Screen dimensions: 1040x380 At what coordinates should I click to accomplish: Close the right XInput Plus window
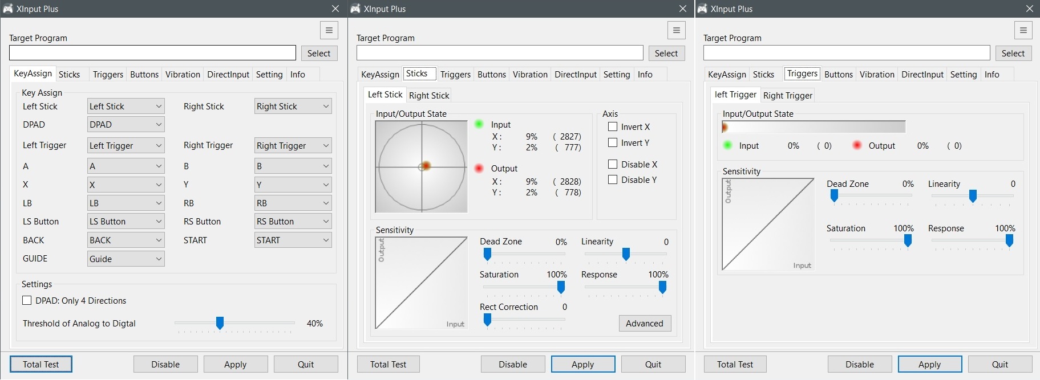click(x=1030, y=9)
